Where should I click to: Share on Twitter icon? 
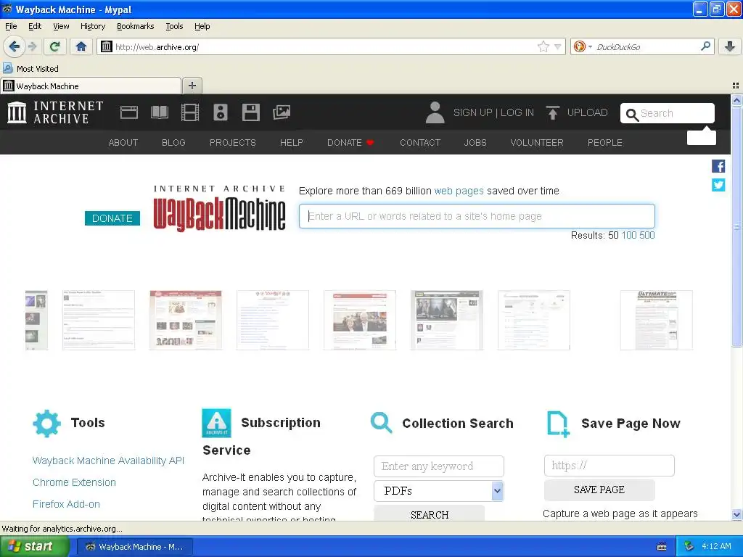coord(718,185)
